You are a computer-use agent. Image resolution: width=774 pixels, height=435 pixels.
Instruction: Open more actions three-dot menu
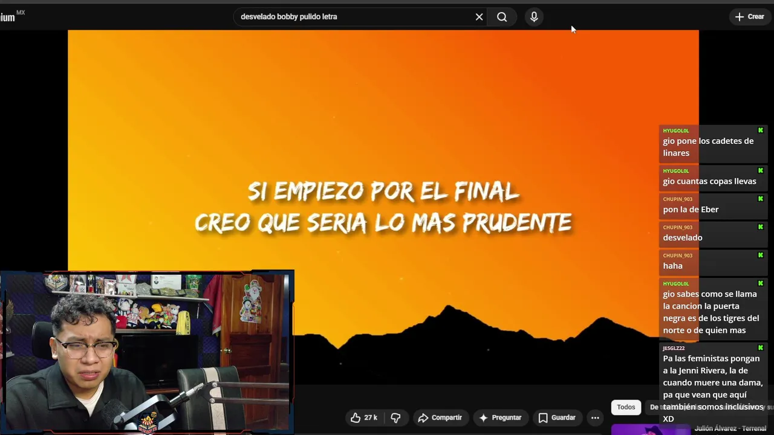tap(595, 417)
